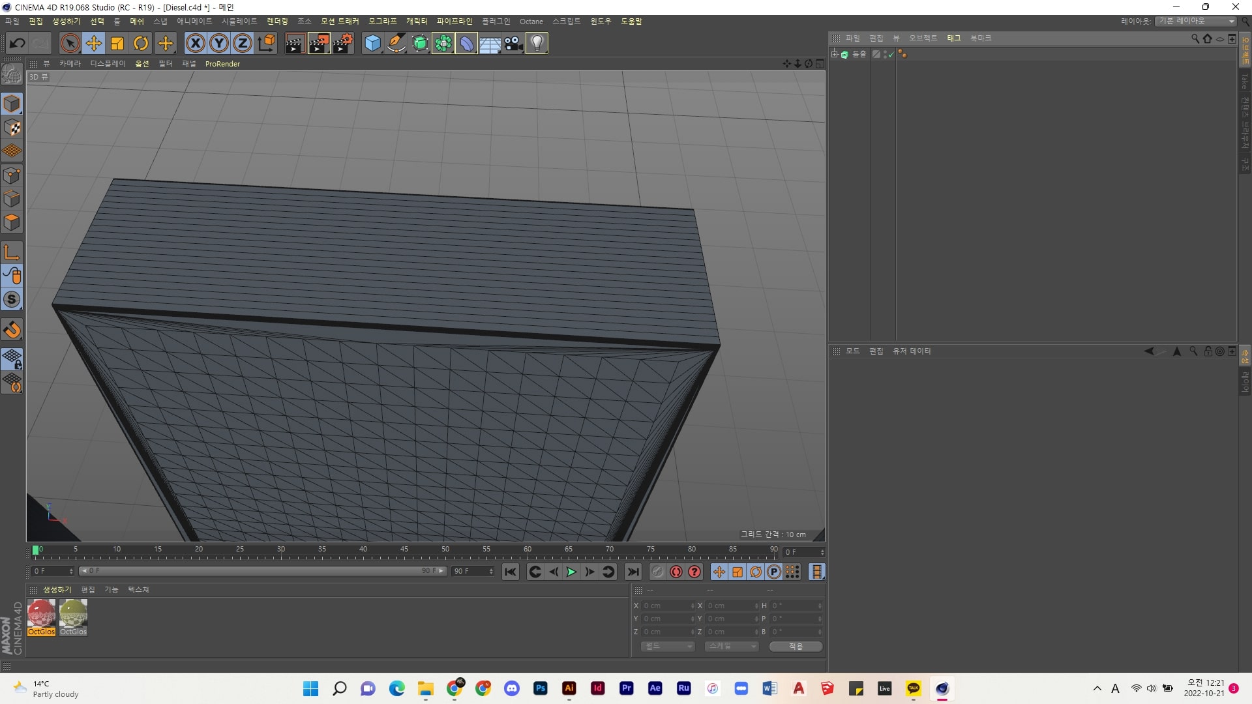Toggle Z axis lock
The height and width of the screenshot is (704, 1252).
[243, 44]
